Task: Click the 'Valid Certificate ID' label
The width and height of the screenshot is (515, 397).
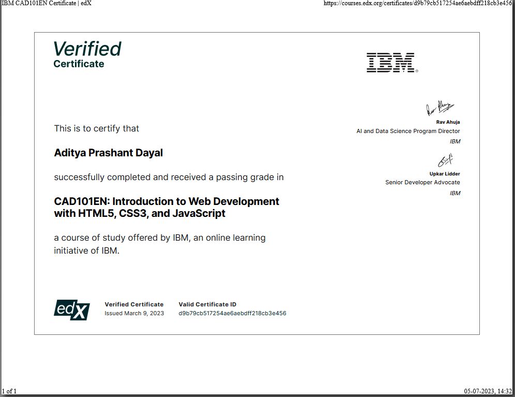Action: [x=207, y=304]
